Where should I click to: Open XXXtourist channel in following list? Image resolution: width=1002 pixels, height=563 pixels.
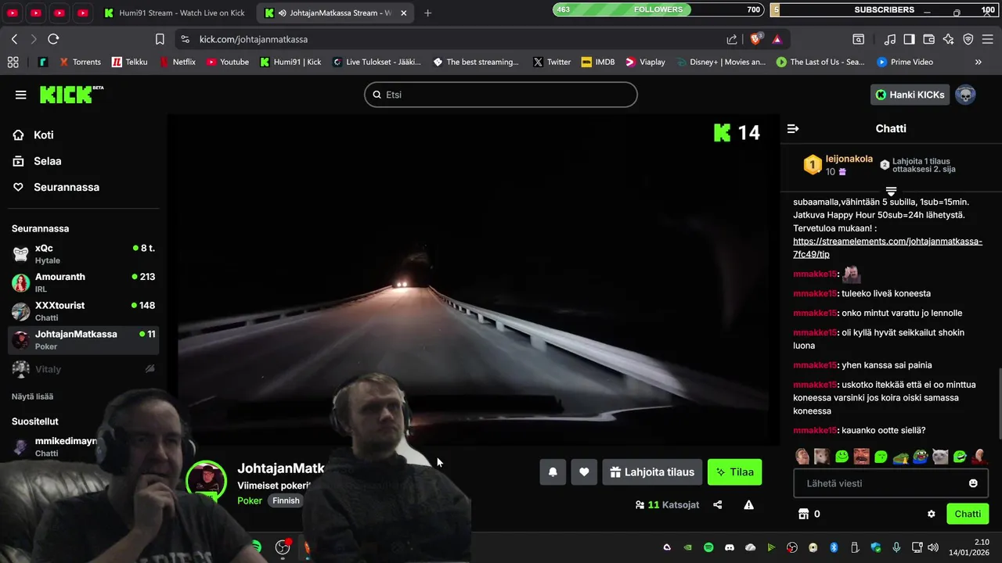[84, 310]
